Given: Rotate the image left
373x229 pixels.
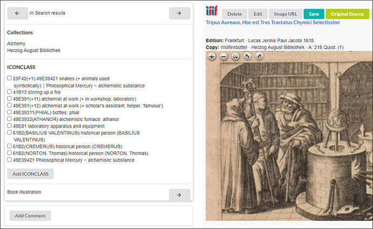Looking at the screenshot, I should [x=247, y=57].
